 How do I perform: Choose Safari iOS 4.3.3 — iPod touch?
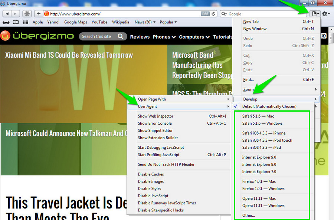[x=273, y=140]
